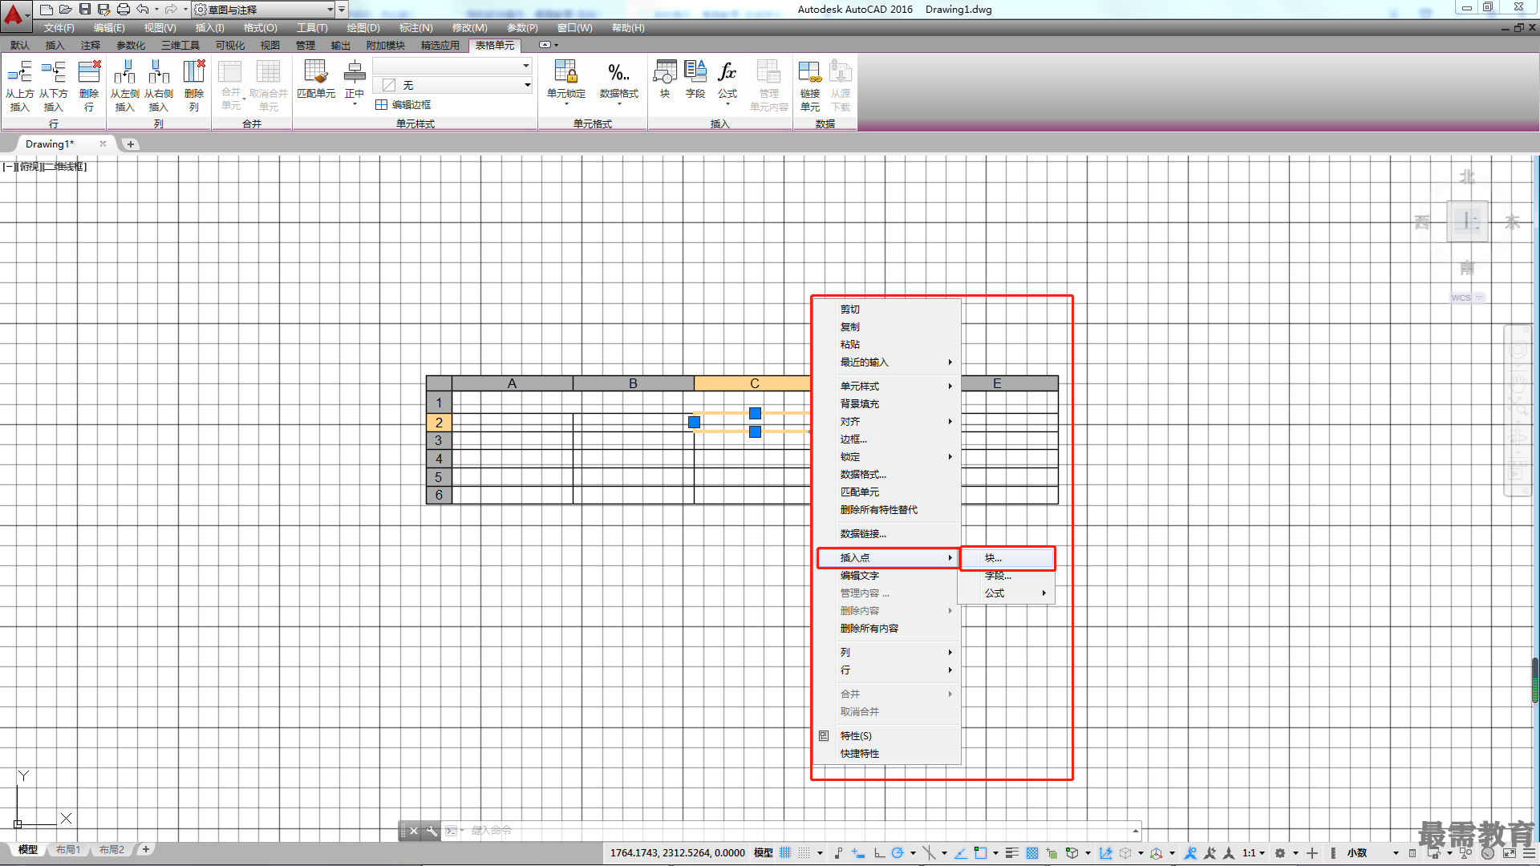This screenshot has height=866, width=1540.
Task: Add a new drawing tab with plus button
Action: 131,144
